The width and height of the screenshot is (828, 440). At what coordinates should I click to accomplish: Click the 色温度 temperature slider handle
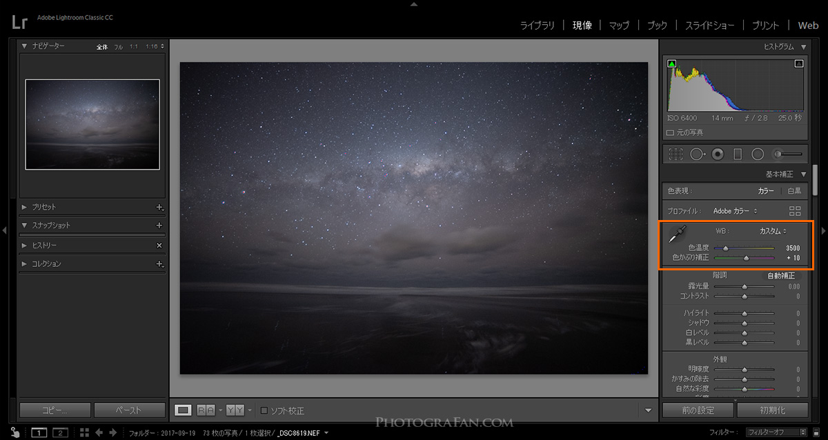(726, 248)
